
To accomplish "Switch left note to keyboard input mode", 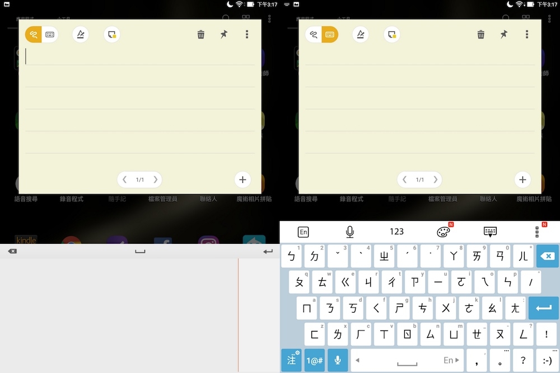I will pyautogui.click(x=50, y=35).
